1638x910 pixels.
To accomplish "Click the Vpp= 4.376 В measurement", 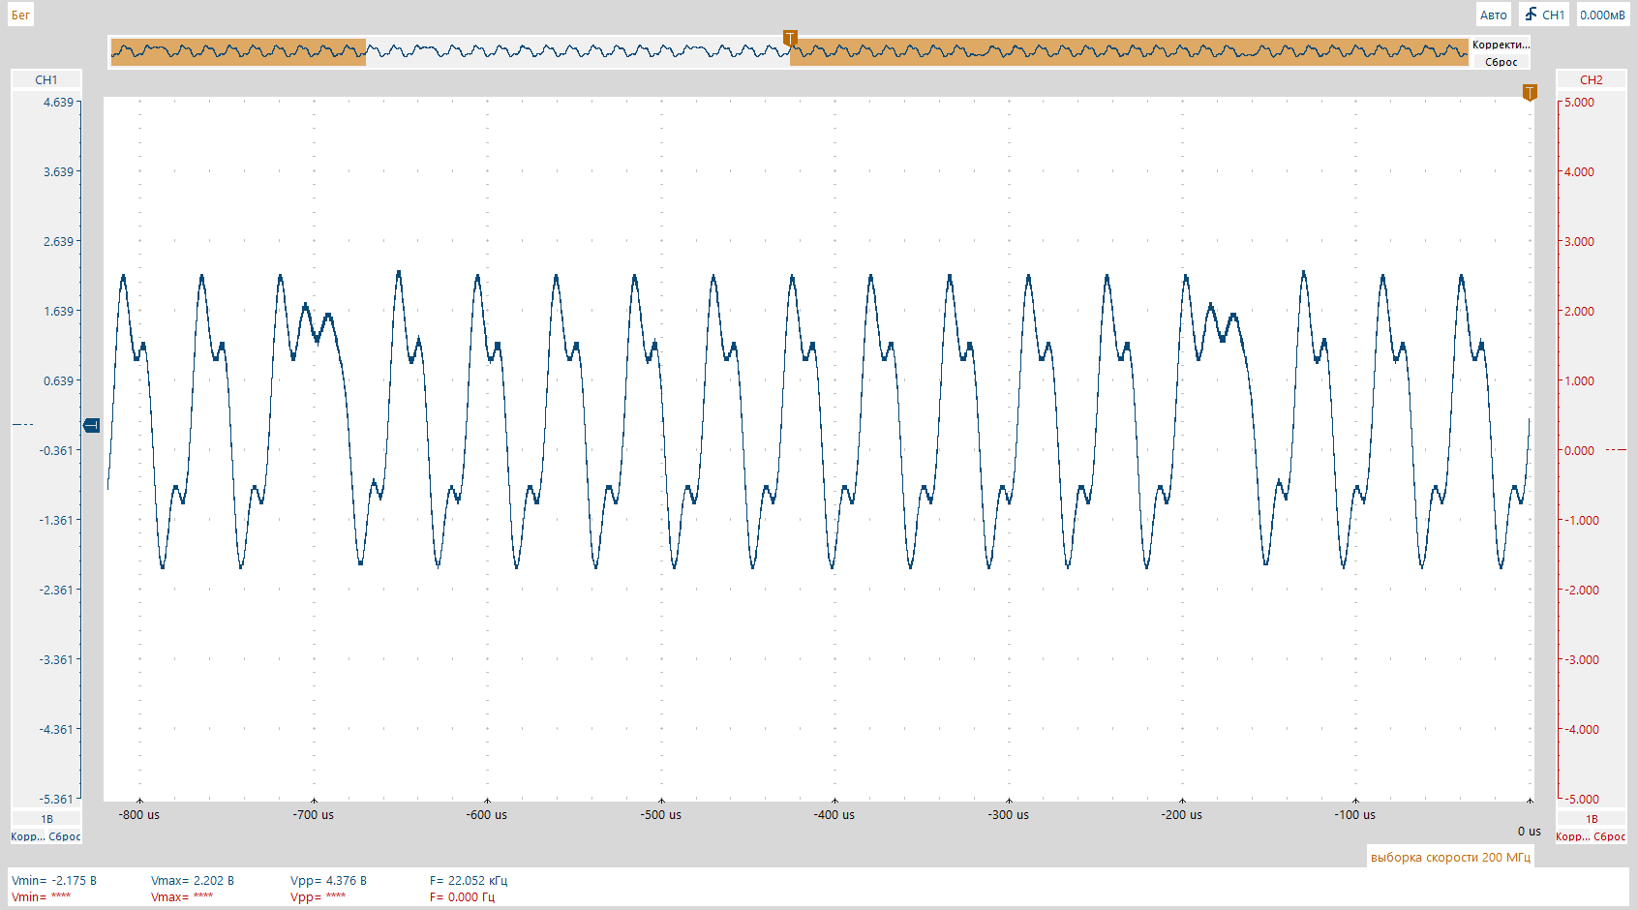I will point(328,880).
